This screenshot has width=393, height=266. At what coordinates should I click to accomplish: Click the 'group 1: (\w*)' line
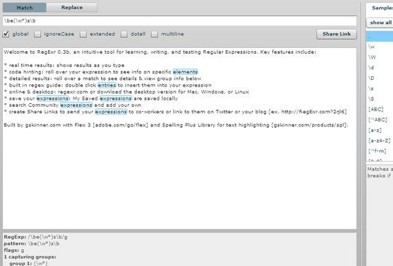click(28, 263)
